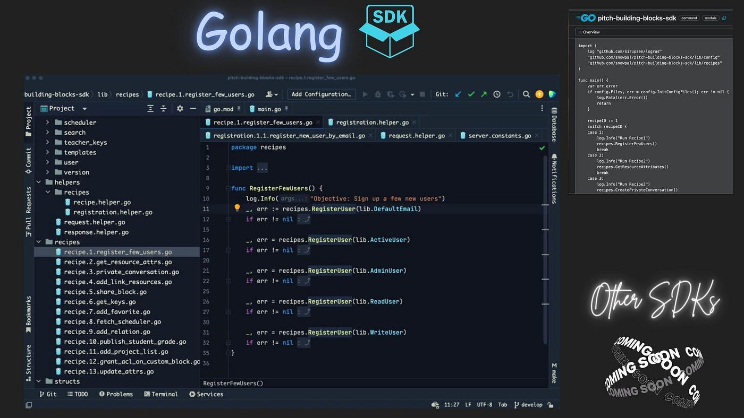Open the Services tool window
This screenshot has height=418, width=744.
[x=206, y=394]
